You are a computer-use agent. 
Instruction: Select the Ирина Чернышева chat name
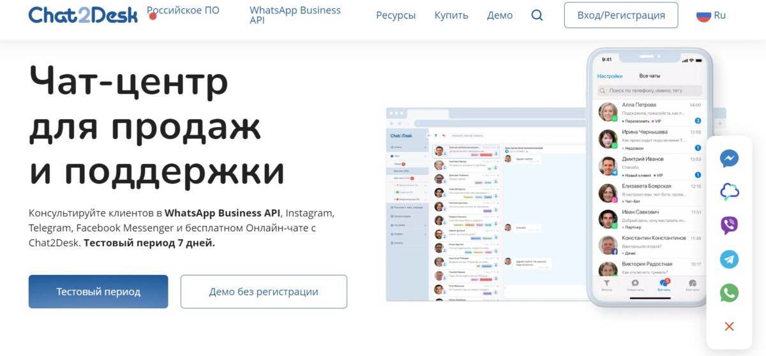[645, 132]
